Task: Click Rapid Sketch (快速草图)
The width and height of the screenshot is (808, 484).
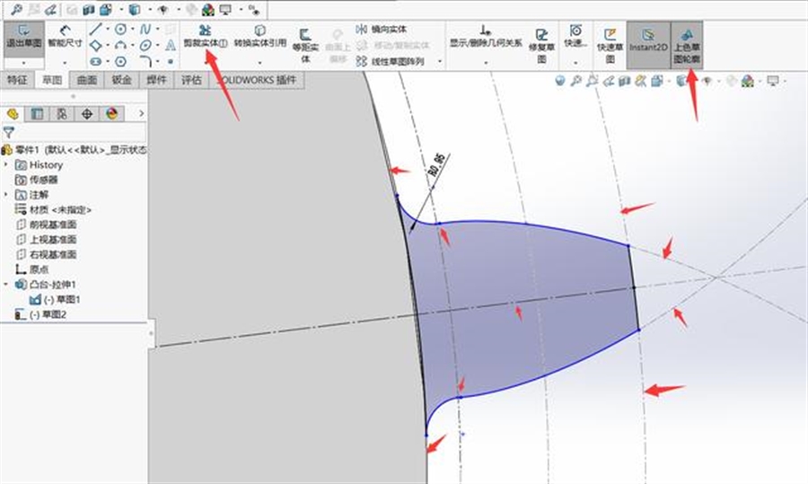Action: coord(610,46)
